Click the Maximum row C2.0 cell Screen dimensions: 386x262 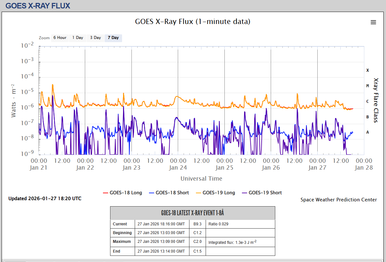(198, 242)
